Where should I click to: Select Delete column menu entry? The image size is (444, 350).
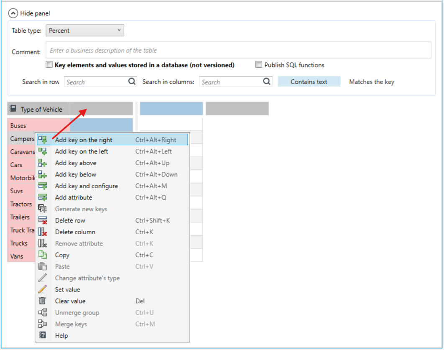(112, 232)
